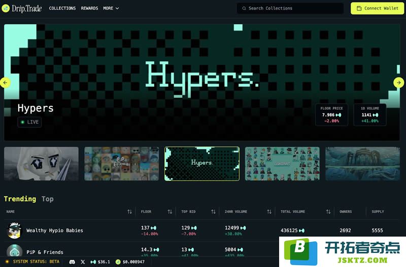Viewport: 406px width, 267px height.
Task: Open the PiP & Friends collection row
Action: (x=45, y=252)
